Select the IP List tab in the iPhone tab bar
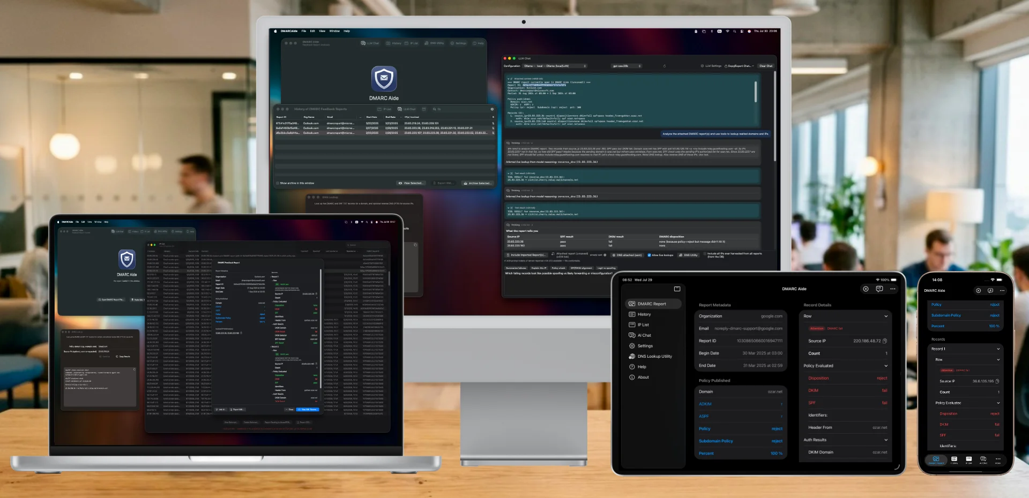The width and height of the screenshot is (1029, 498). point(968,460)
